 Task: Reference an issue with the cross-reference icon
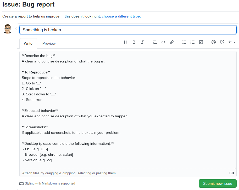222,42
